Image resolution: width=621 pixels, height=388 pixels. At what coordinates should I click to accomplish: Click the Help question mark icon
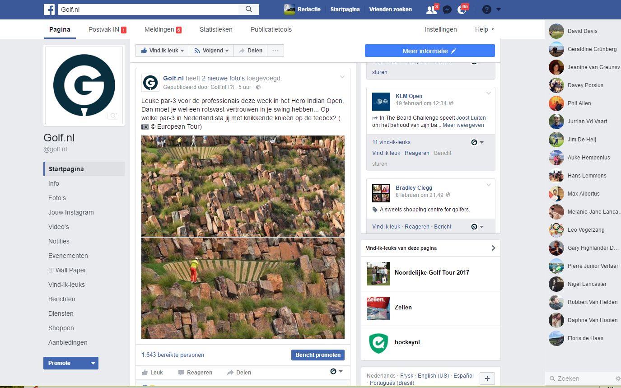coord(486,9)
